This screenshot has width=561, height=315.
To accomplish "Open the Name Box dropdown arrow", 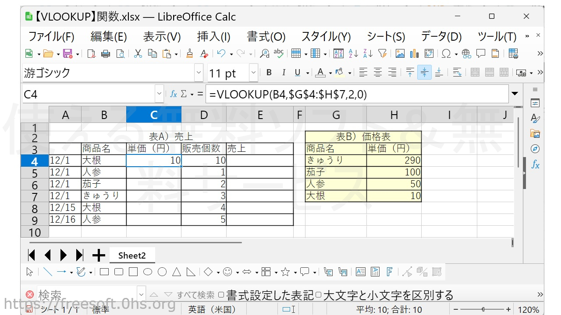I will point(159,94).
